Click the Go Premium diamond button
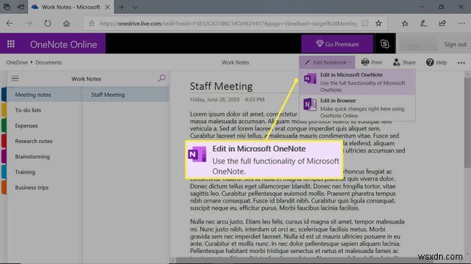 tap(338, 44)
